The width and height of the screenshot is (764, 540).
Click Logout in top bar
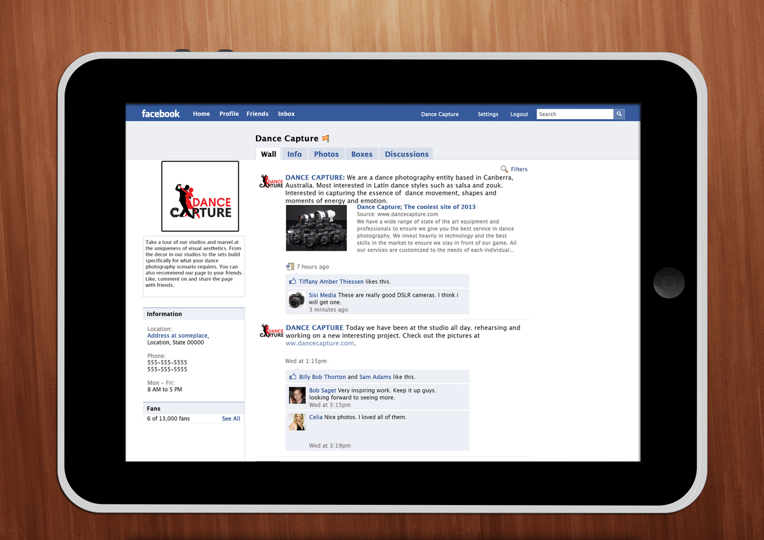519,115
